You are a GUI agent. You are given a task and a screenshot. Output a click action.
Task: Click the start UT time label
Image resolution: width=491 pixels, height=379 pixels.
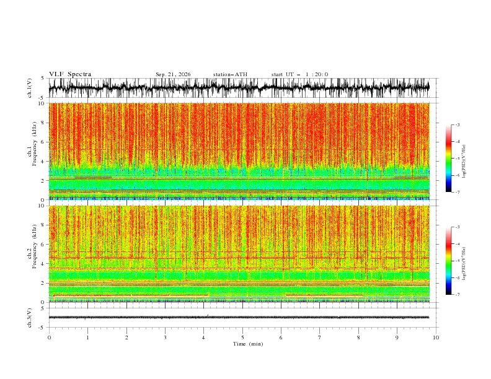point(299,74)
